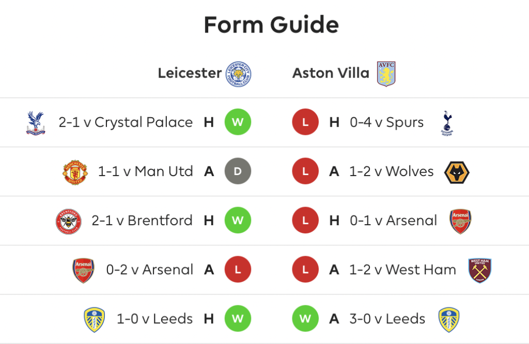
Task: Click the grey D draw indicator
Action: (x=238, y=171)
